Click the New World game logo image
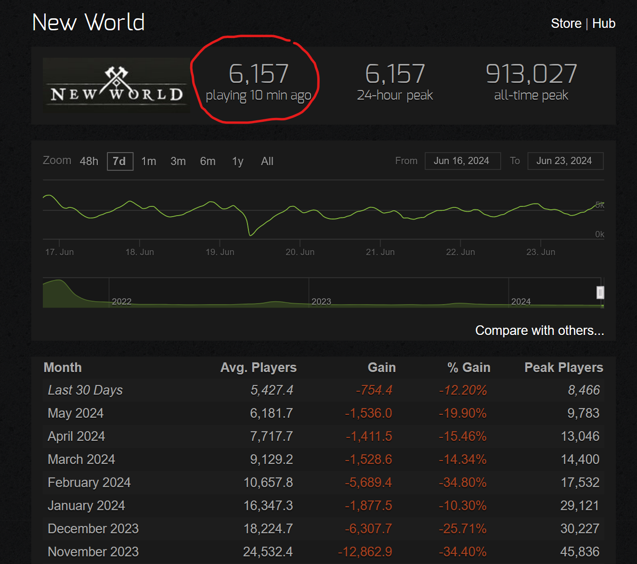Image resolution: width=637 pixels, height=564 pixels. point(116,85)
